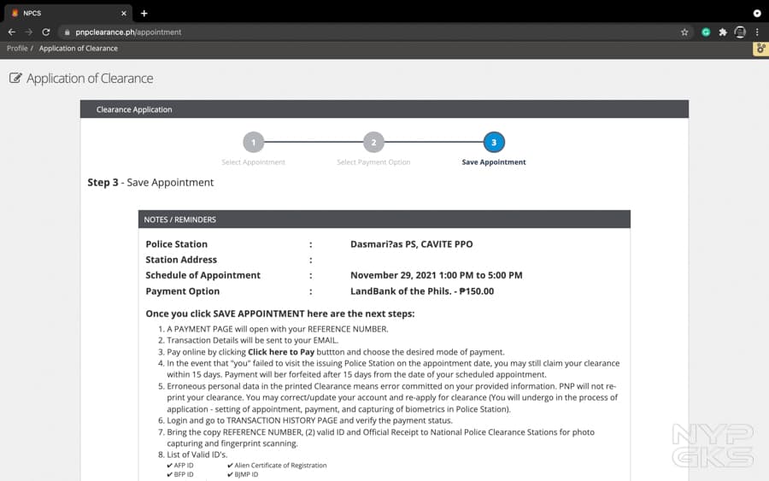Open the Extensions puzzle-piece icon
Viewport: 769px width, 481px height.
(723, 32)
